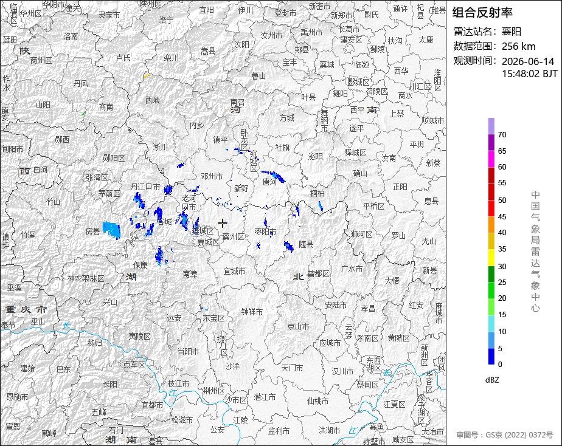Click the 当阳市 map label
Image resolution: width=562 pixels, height=446 pixels.
pyautogui.click(x=189, y=351)
